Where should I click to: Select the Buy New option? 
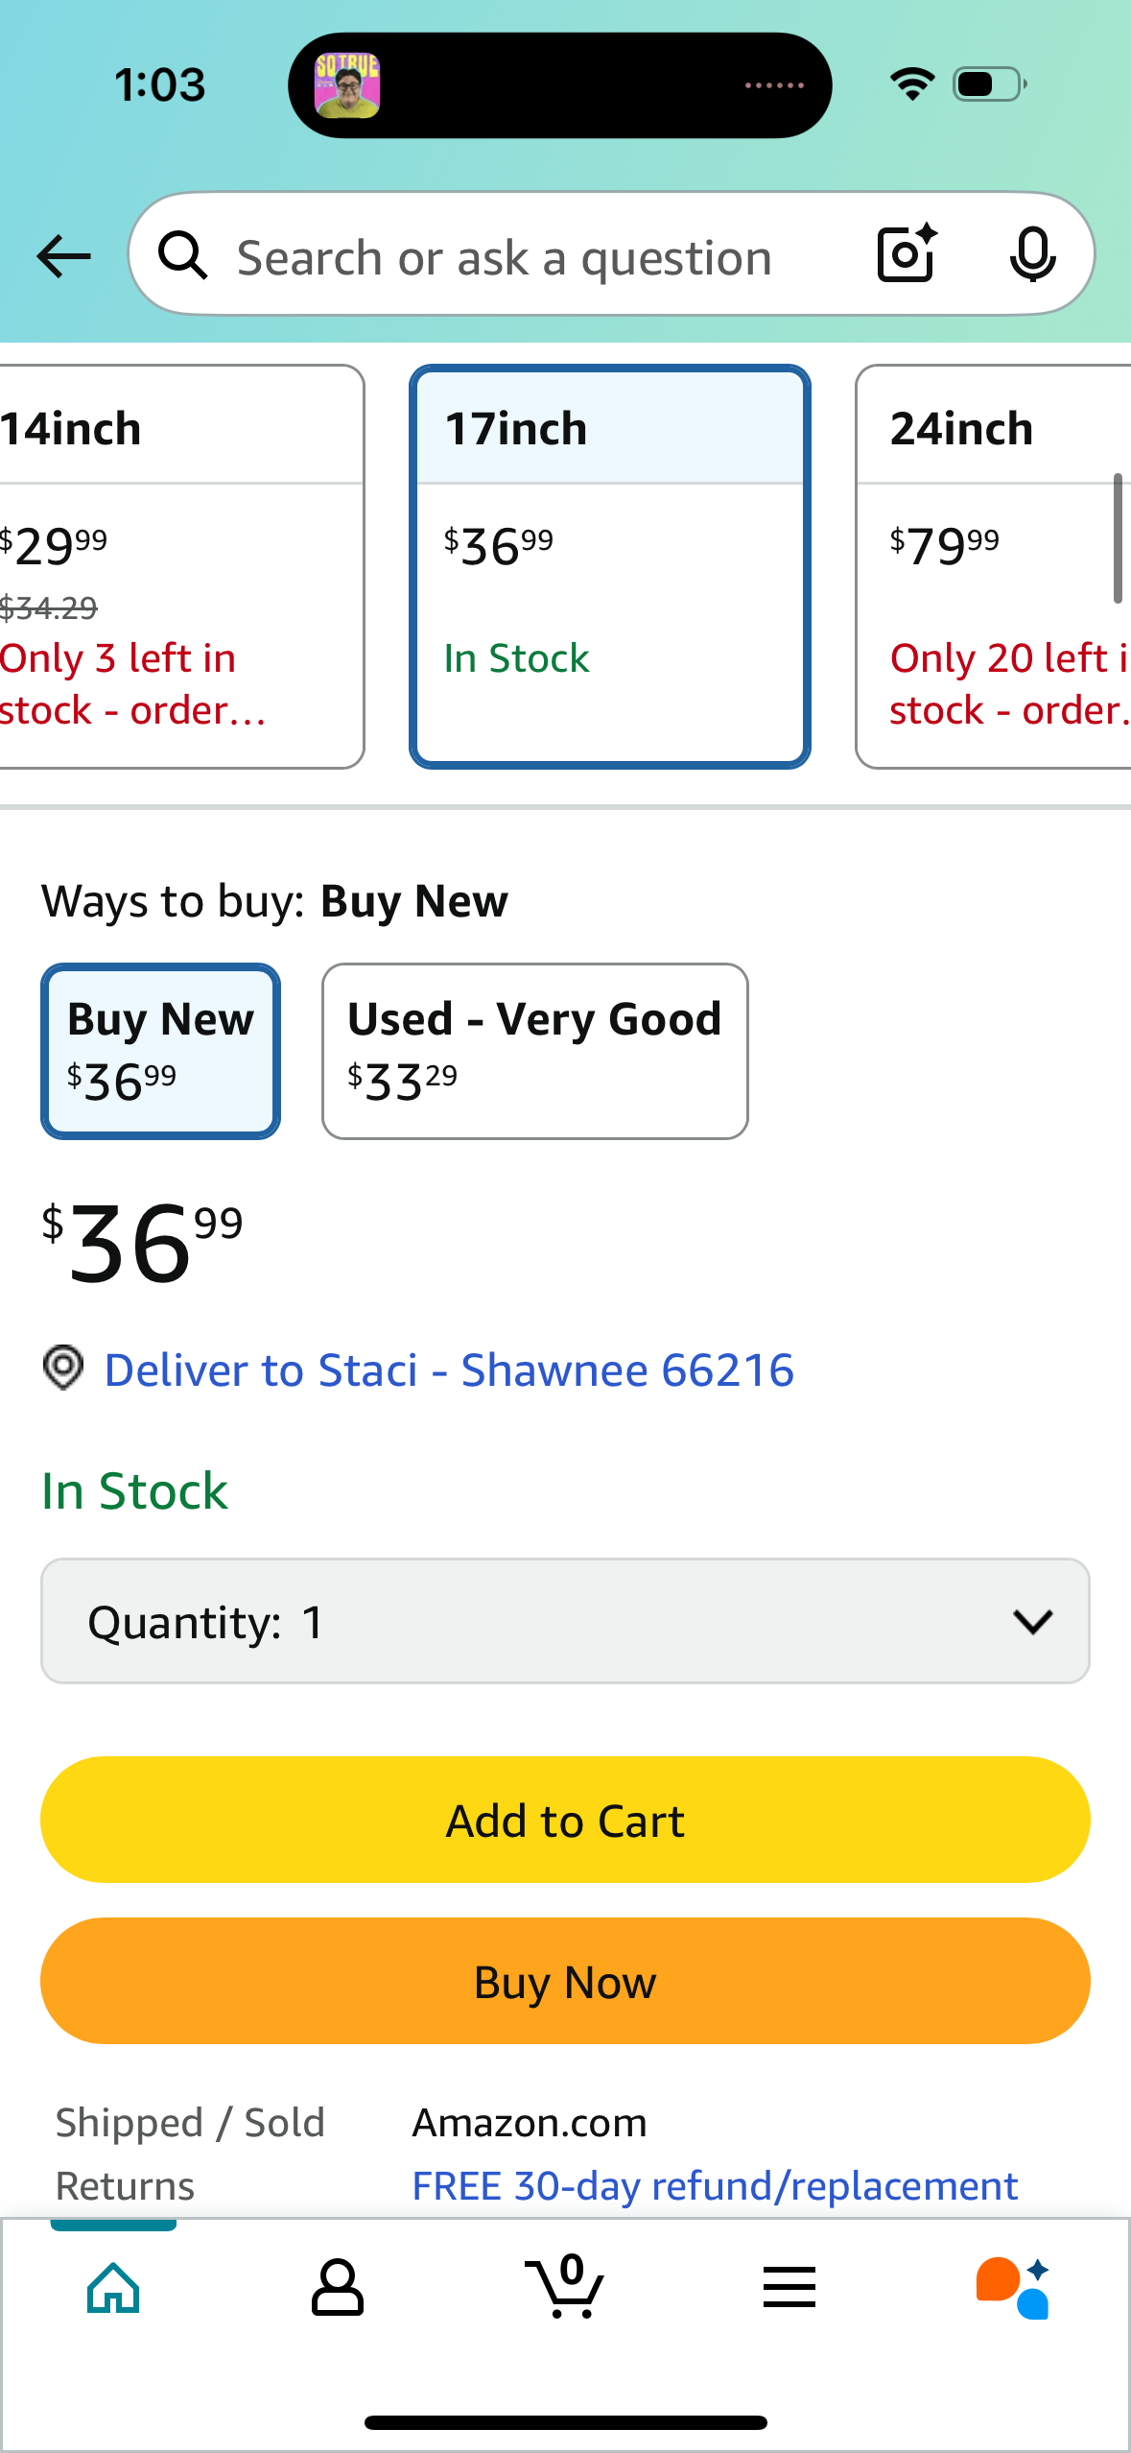pyautogui.click(x=160, y=1051)
